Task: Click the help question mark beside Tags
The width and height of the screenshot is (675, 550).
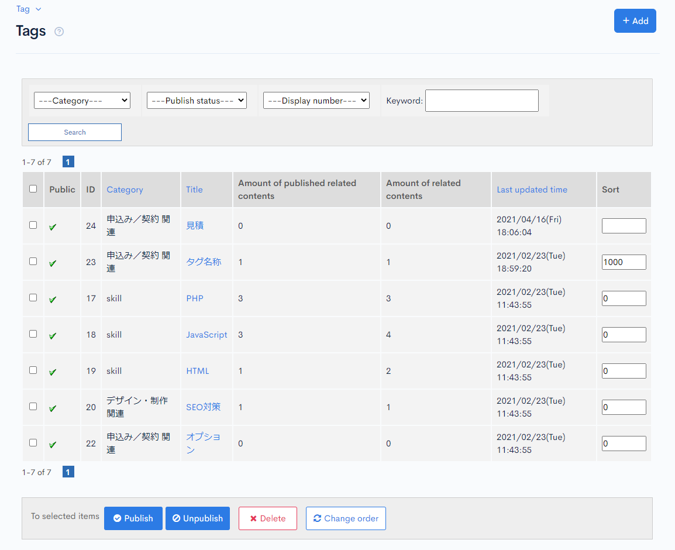Action: (x=59, y=32)
